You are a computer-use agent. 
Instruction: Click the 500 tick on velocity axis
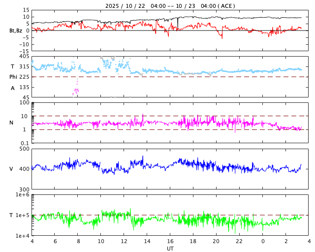24,149
